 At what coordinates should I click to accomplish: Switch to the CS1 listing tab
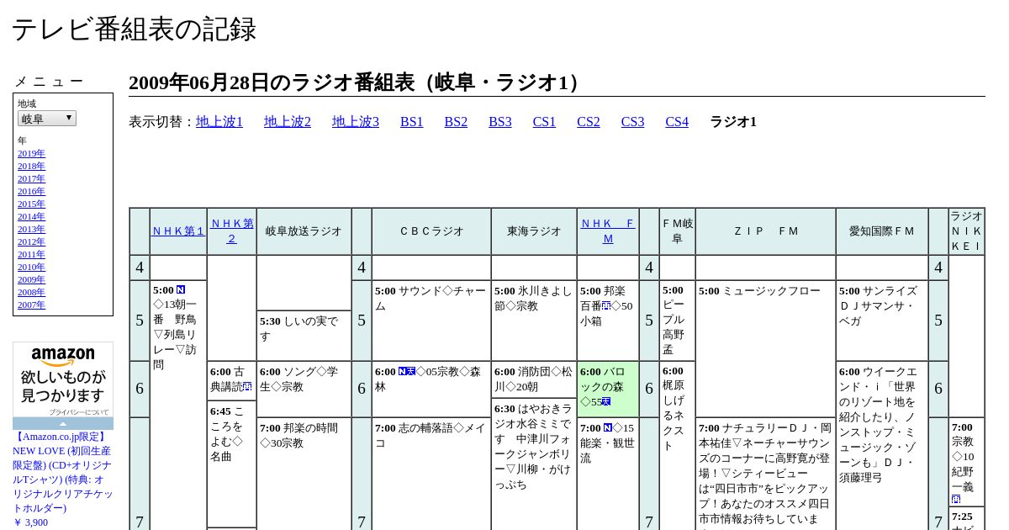tap(544, 122)
